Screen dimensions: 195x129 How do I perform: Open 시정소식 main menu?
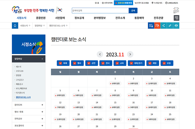click(x=22, y=18)
